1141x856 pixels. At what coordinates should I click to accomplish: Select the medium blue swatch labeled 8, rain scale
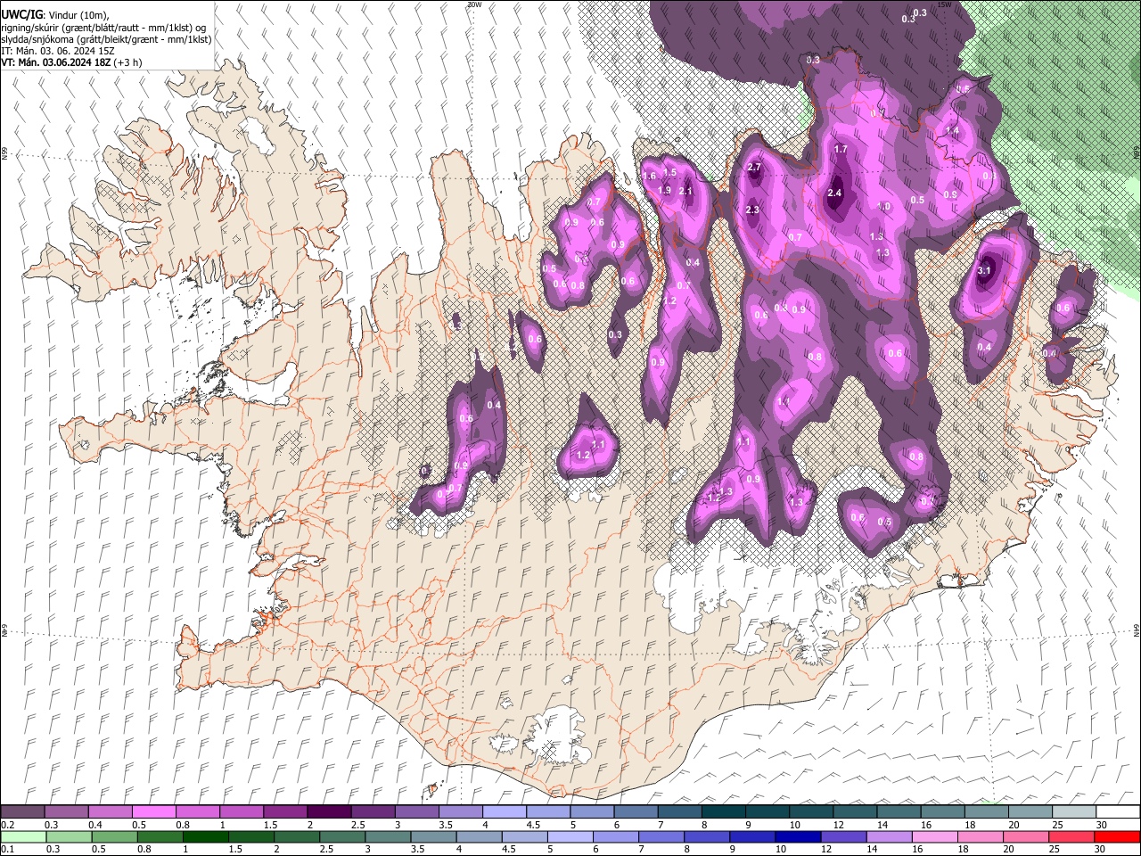click(706, 836)
